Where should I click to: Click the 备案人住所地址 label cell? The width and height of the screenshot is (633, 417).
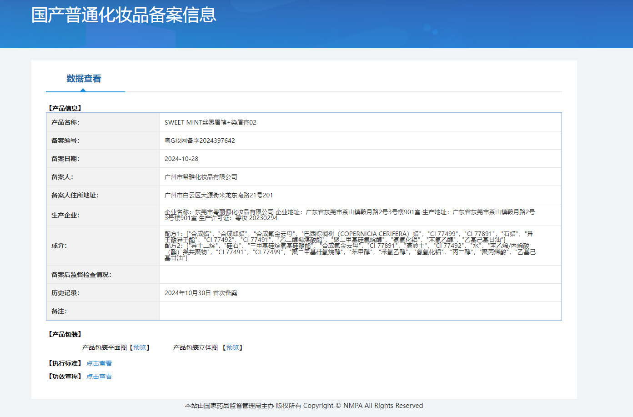103,195
